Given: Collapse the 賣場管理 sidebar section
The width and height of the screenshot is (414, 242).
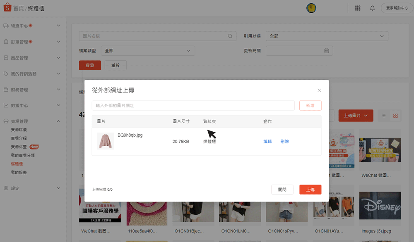Looking at the screenshot, I should click(58, 121).
